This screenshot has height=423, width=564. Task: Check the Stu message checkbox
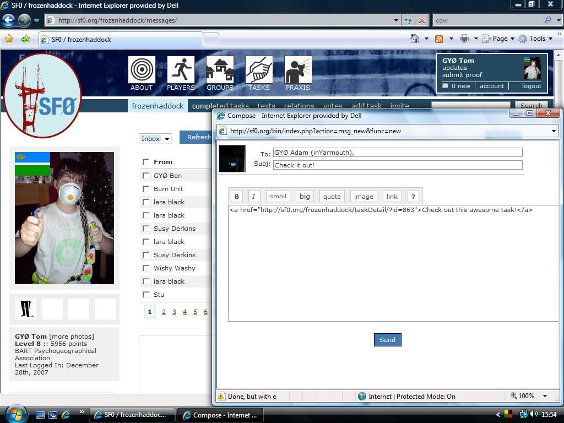point(145,295)
